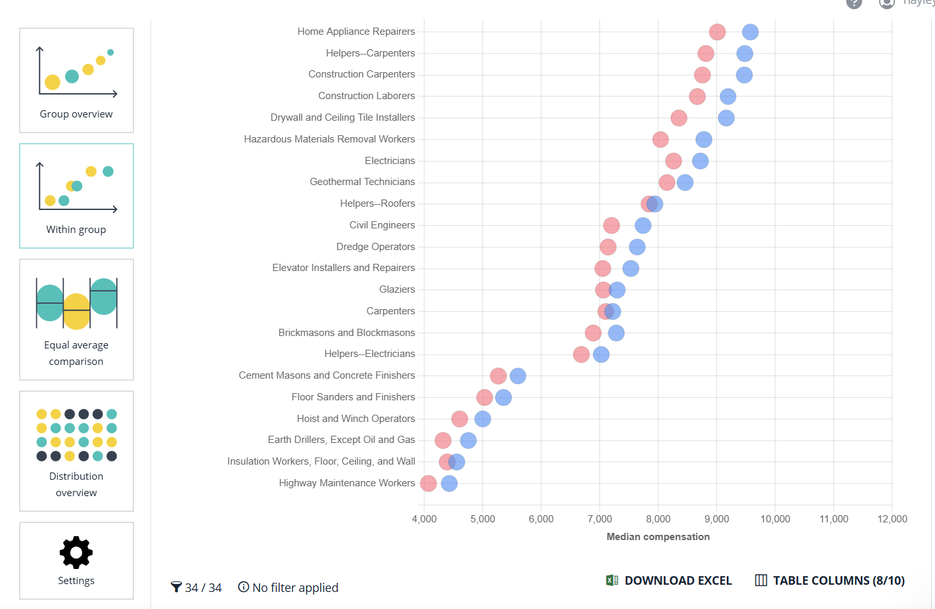The image size is (935, 609).
Task: Click red dot for Cement Masons row
Action: 498,376
